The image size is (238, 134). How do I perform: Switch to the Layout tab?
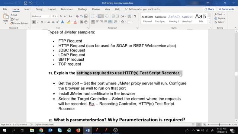click(52, 9)
